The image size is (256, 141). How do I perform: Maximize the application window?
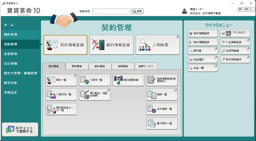coord(241,3)
